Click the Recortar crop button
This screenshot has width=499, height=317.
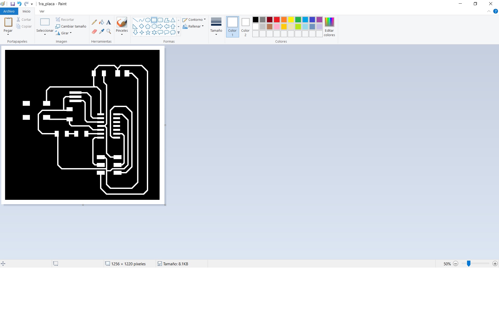[x=65, y=19]
